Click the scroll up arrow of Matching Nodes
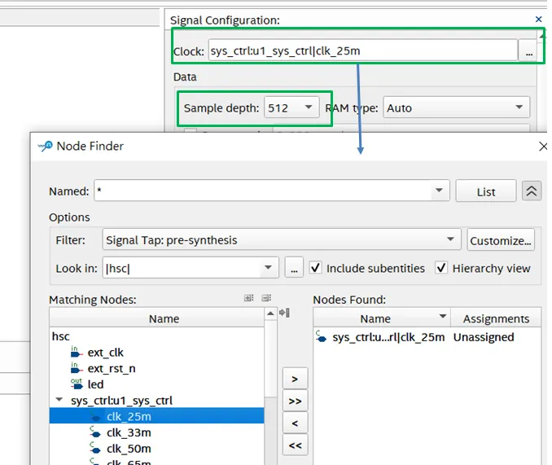 [x=270, y=314]
